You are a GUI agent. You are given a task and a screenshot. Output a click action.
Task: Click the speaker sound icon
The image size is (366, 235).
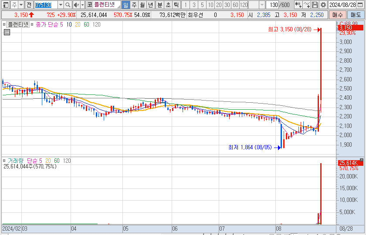(x=76, y=5)
